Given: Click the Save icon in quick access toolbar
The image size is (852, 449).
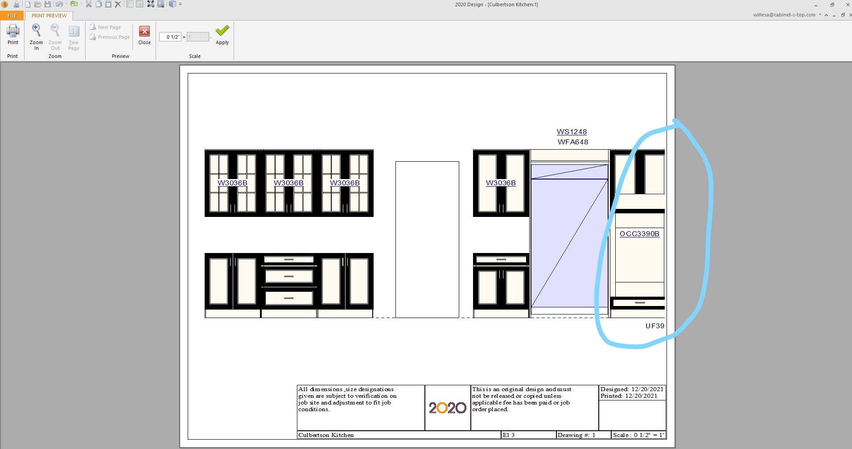Looking at the screenshot, I should point(48,4).
